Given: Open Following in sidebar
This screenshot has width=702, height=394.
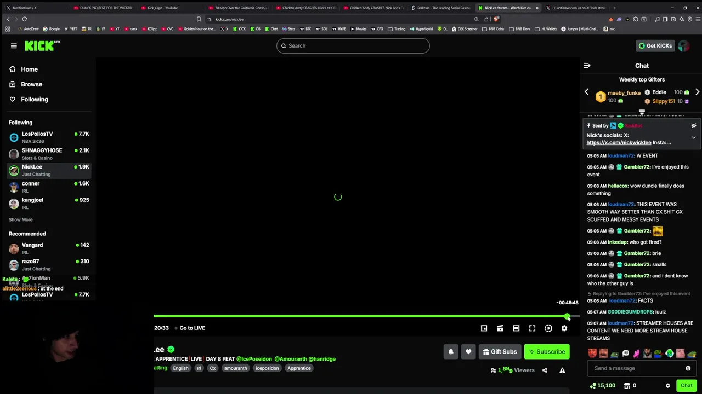Looking at the screenshot, I should click(29, 99).
